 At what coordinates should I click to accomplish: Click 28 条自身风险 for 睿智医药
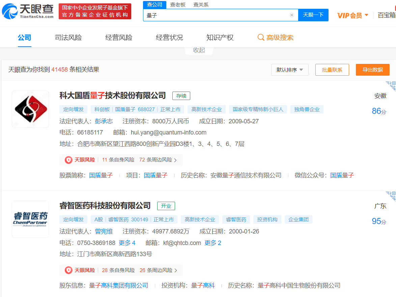click(118, 270)
